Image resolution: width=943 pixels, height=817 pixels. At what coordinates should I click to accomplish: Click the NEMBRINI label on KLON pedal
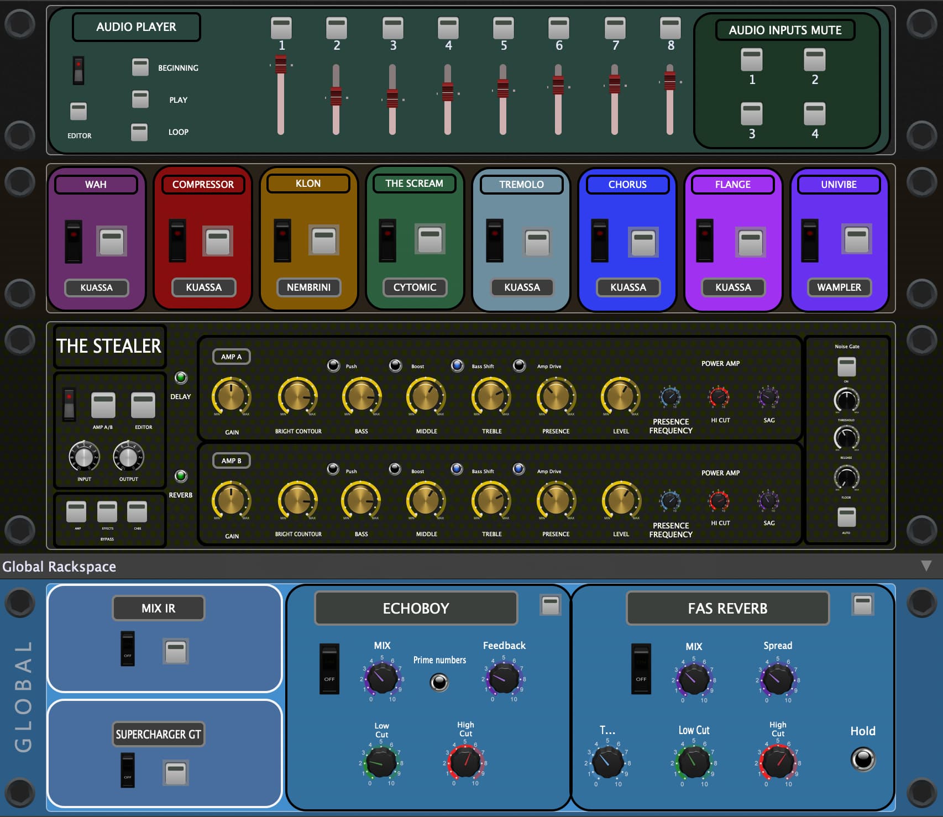click(308, 287)
